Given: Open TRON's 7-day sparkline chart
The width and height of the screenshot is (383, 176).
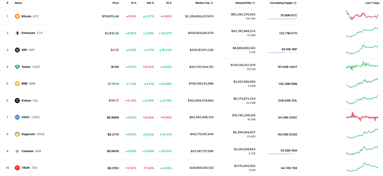Looking at the screenshot, I should (362, 167).
